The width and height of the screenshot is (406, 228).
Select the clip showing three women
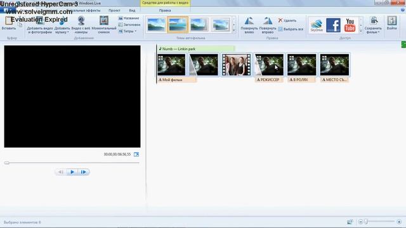pos(237,65)
